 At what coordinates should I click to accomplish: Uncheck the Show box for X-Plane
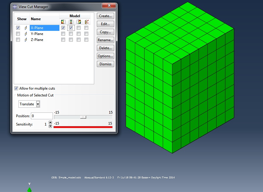[18, 28]
